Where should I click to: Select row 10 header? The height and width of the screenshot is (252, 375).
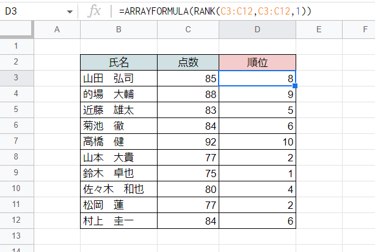(x=16, y=188)
